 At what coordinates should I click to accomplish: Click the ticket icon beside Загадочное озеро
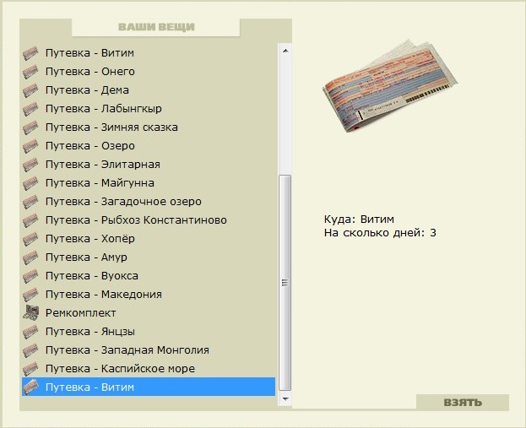30,202
